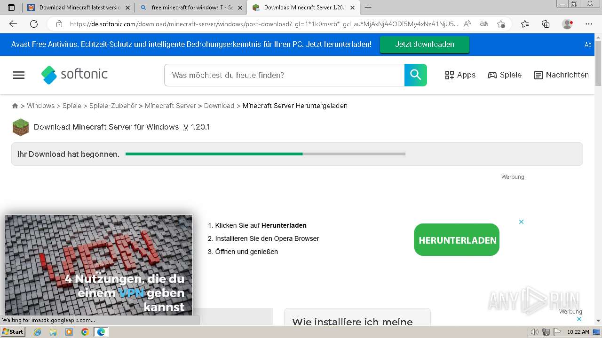Image resolution: width=602 pixels, height=338 pixels.
Task: Open the Favorites list icon
Action: pyautogui.click(x=525, y=24)
